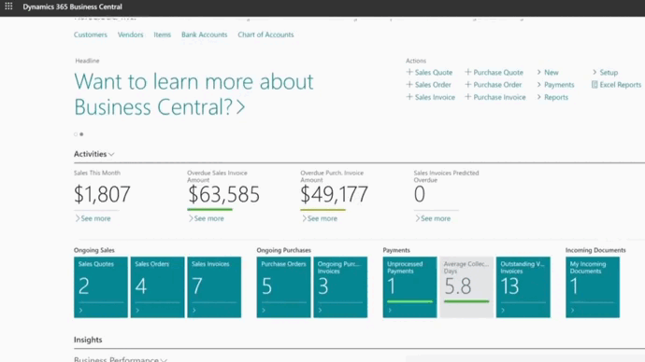The height and width of the screenshot is (362, 645).
Task: Click See more under Overdue Sales Invoice Amount
Action: pos(206,218)
